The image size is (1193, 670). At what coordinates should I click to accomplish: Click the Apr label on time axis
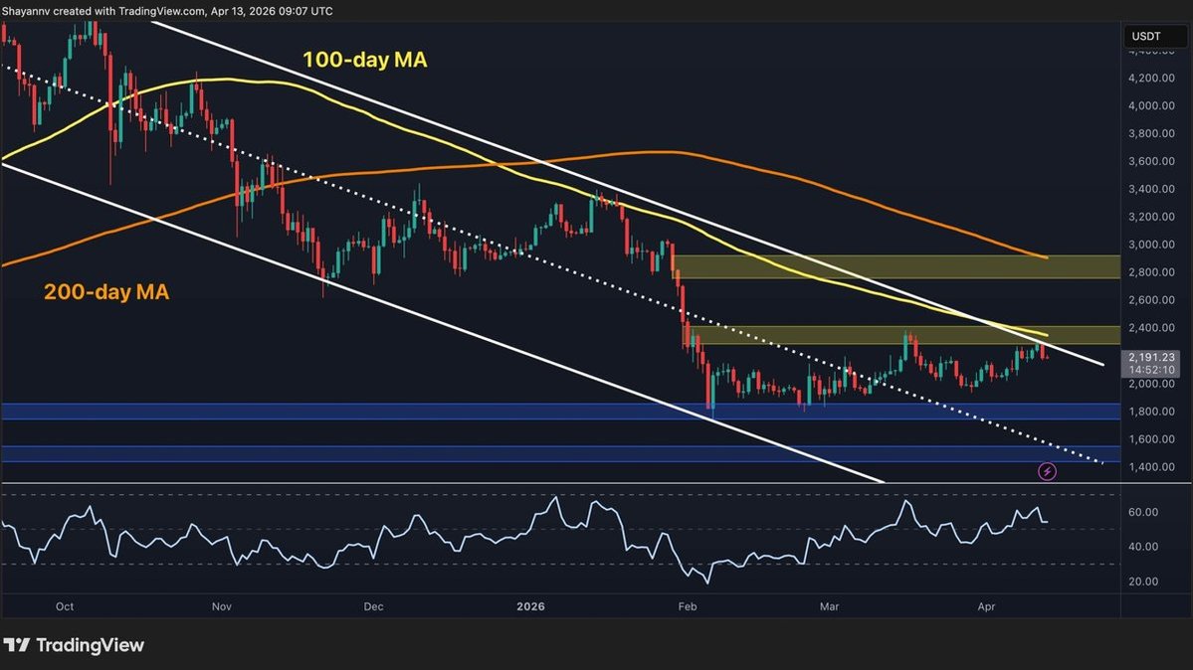[986, 605]
